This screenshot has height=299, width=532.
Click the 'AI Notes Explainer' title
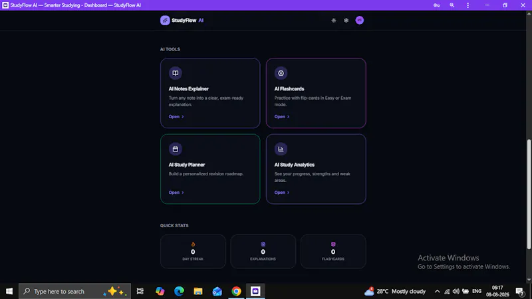(189, 89)
